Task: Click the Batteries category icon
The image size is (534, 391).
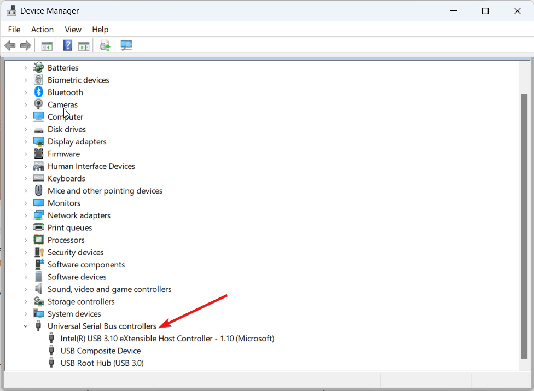Action: click(38, 67)
